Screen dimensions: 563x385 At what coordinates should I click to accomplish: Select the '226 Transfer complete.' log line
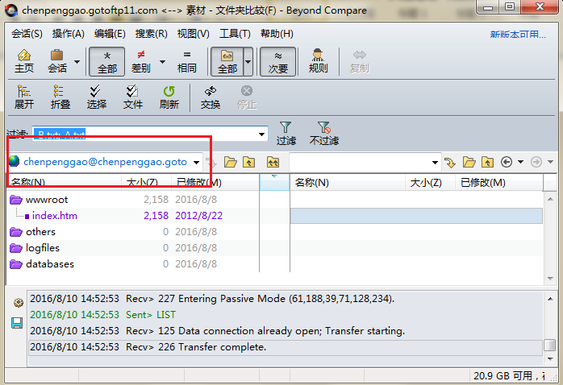tap(286, 347)
